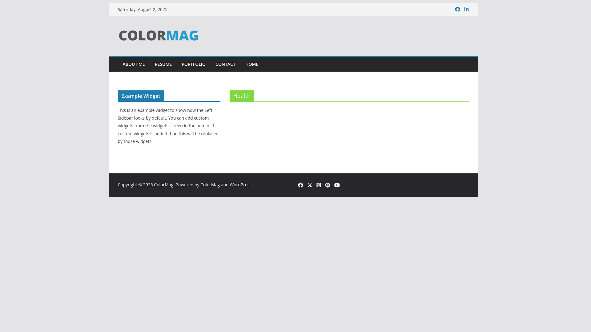This screenshot has width=591, height=332.
Task: Open the Resume menu item
Action: click(163, 64)
